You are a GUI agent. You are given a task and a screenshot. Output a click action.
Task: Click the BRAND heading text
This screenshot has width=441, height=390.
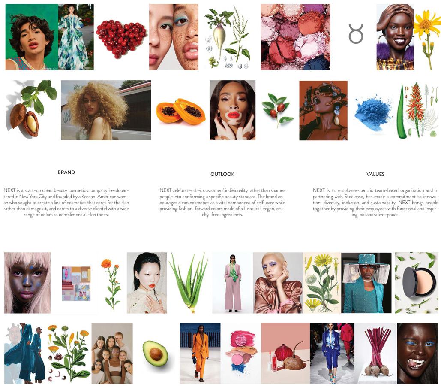tap(66, 172)
